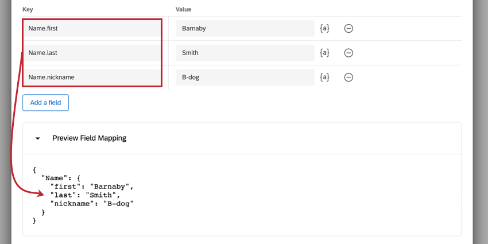Click the Name.last key field
Viewport: 488px width, 244px height.
pos(92,53)
